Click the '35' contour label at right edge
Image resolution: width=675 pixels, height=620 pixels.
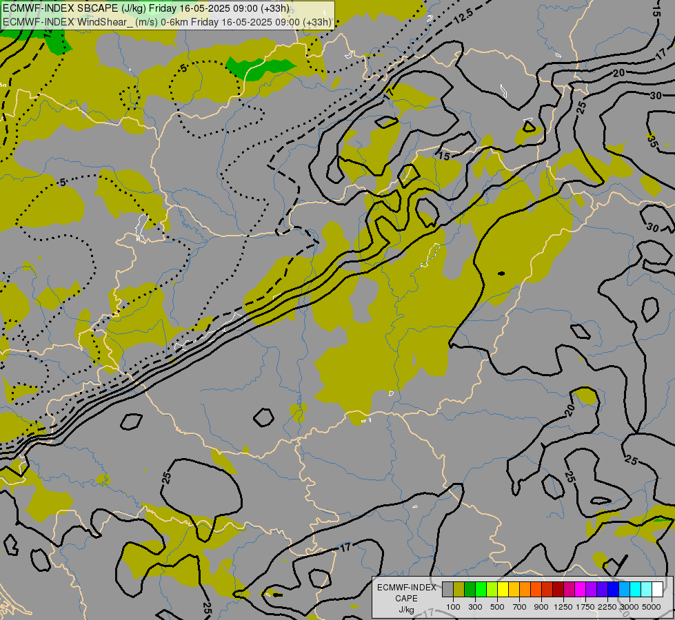click(652, 141)
